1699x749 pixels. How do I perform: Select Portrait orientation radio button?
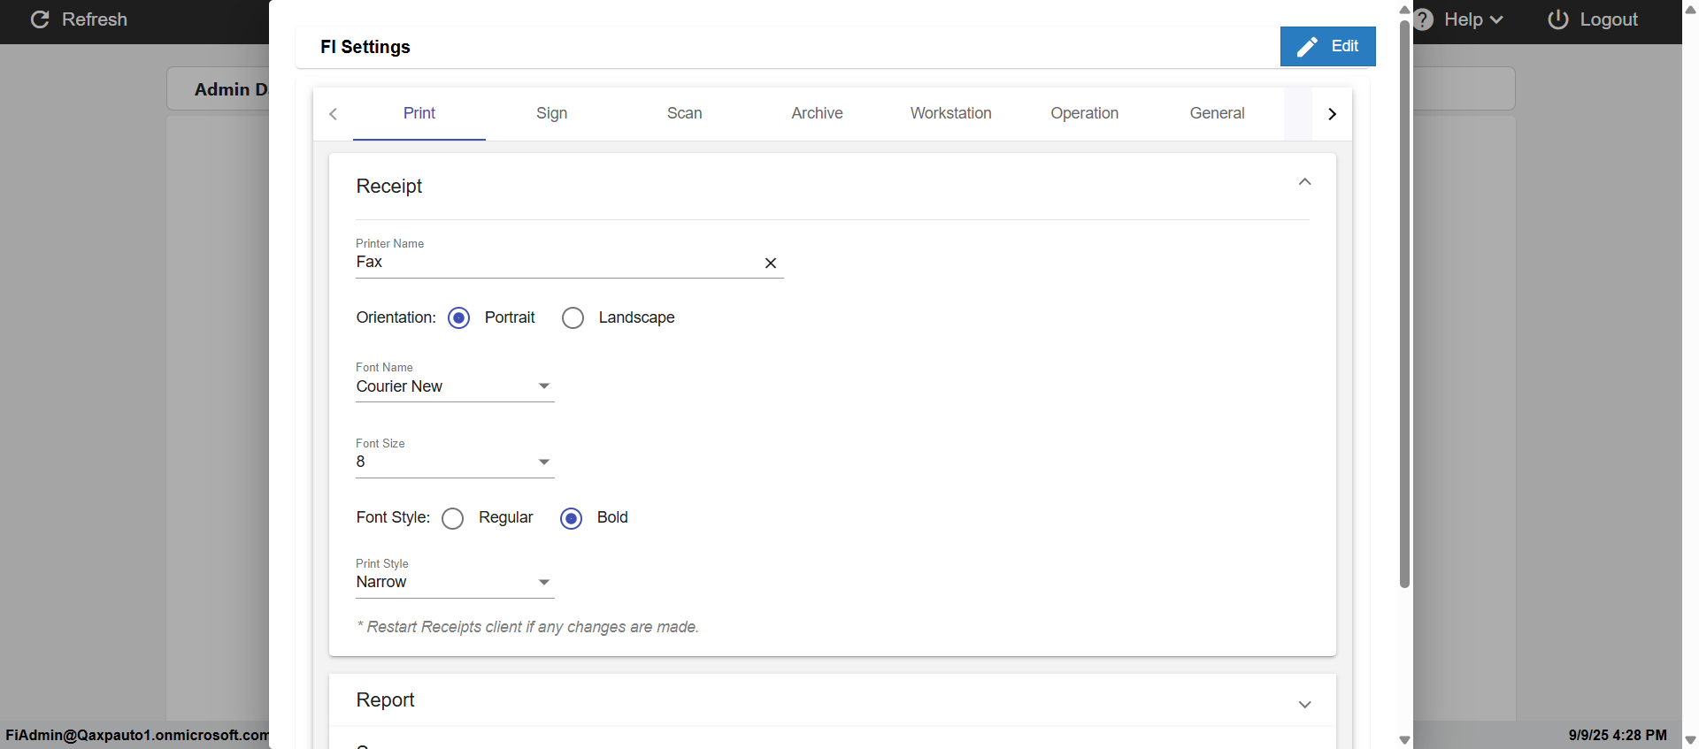(x=458, y=317)
